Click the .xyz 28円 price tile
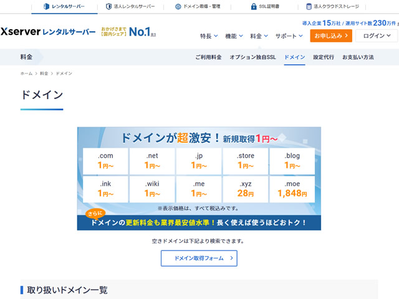Viewport: 399px width, 299px height. (x=246, y=189)
